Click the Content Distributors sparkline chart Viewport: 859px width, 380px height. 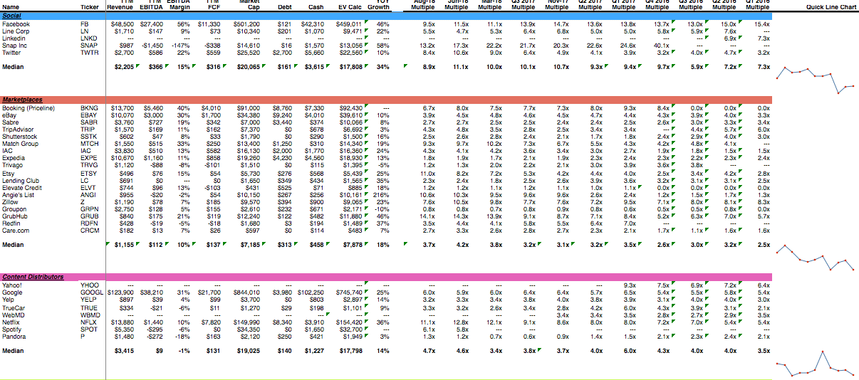815,364
